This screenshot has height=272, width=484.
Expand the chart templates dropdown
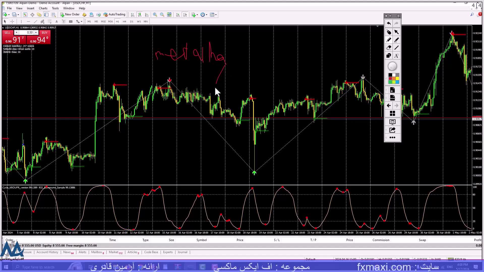(216, 15)
